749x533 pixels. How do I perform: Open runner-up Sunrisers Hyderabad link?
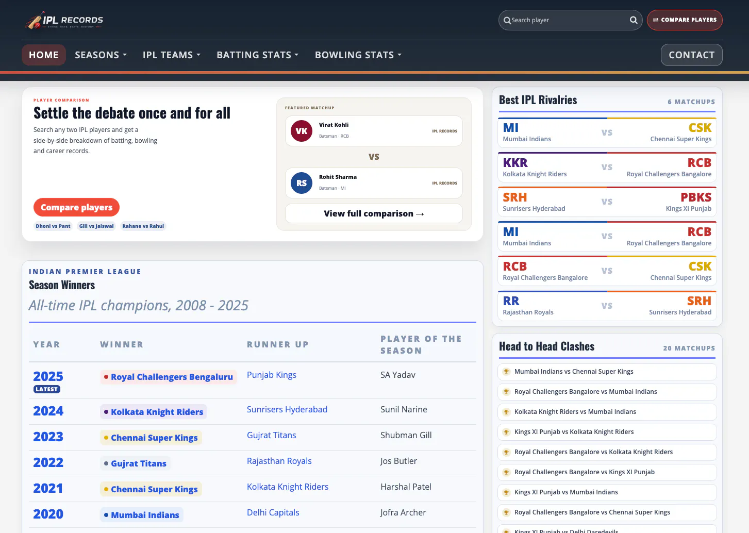coord(287,409)
